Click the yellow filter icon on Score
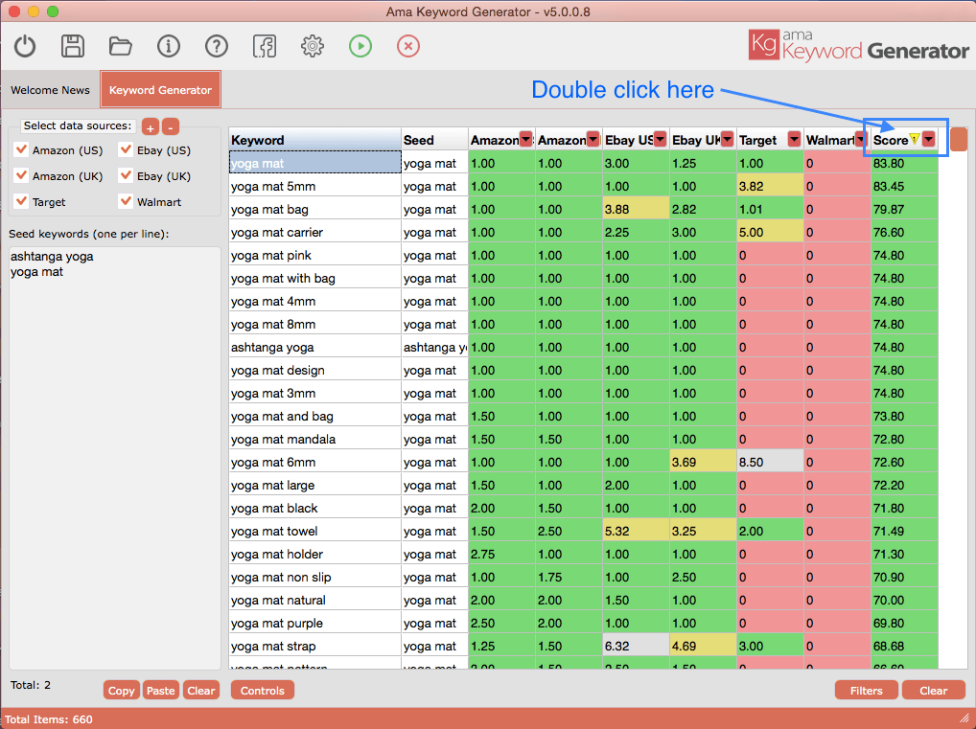 [x=915, y=139]
